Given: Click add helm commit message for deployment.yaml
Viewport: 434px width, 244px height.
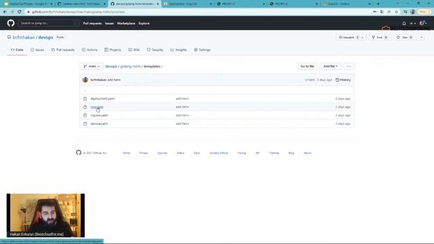Looking at the screenshot, I should tap(182, 99).
